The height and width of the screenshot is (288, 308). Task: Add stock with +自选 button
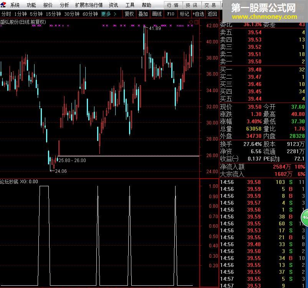pos(198,14)
